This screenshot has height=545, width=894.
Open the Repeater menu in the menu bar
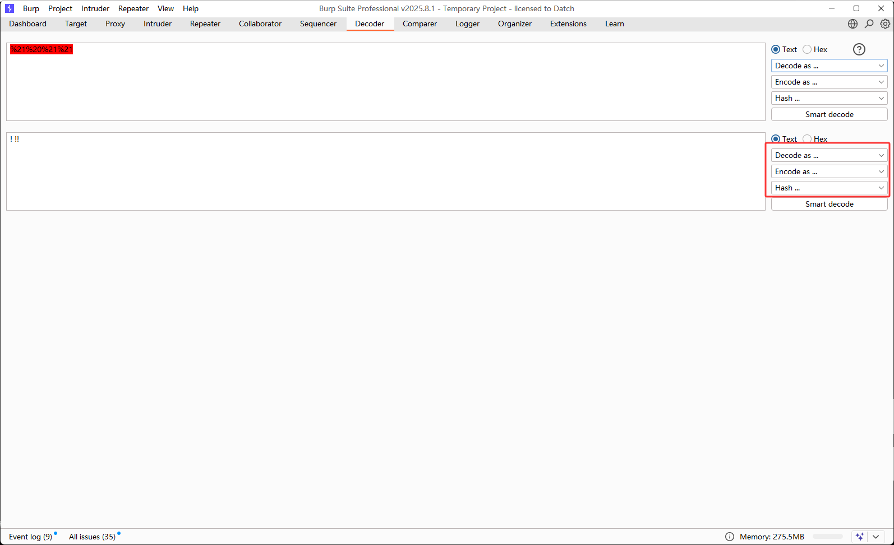(133, 8)
